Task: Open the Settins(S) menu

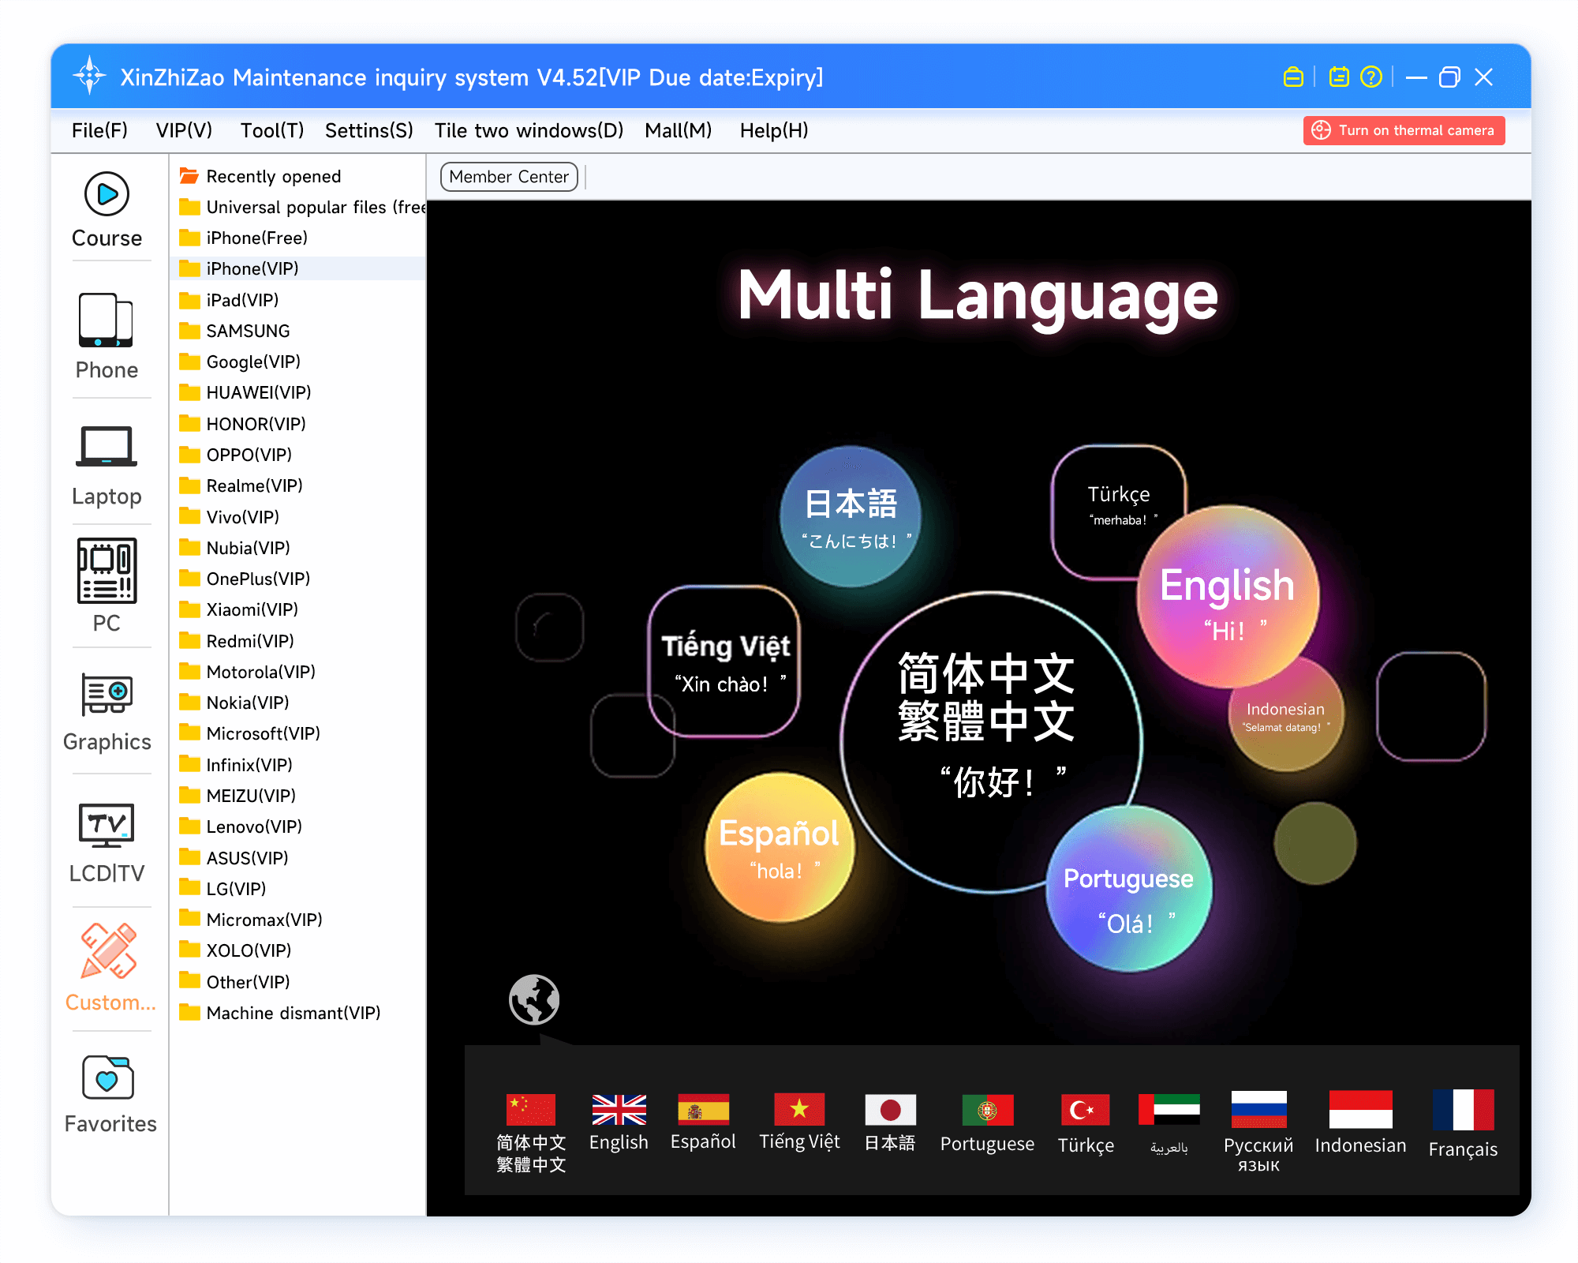Action: [x=368, y=130]
